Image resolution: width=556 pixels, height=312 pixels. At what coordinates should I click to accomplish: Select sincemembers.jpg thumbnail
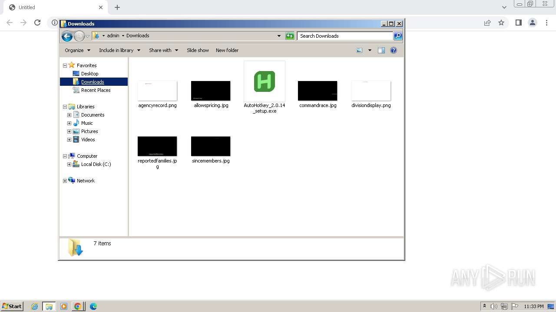click(211, 146)
